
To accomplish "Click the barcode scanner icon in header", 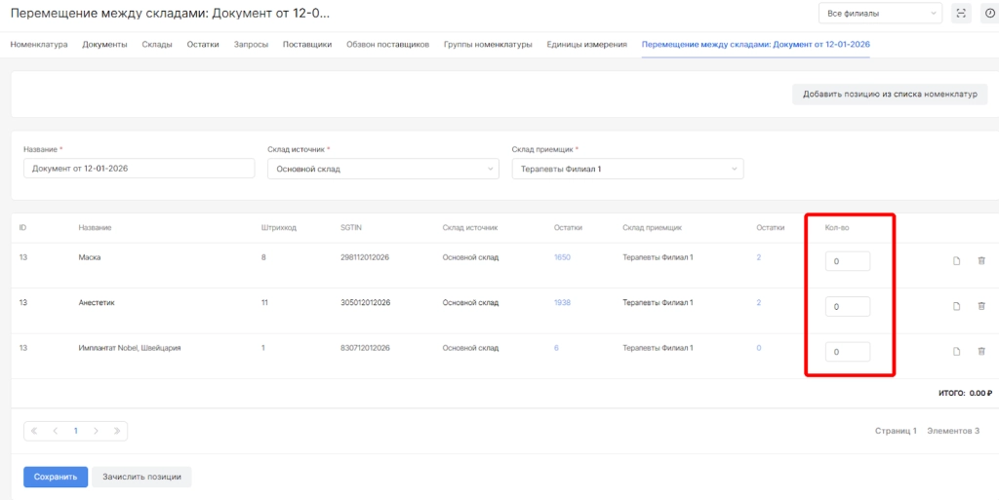I will [962, 13].
